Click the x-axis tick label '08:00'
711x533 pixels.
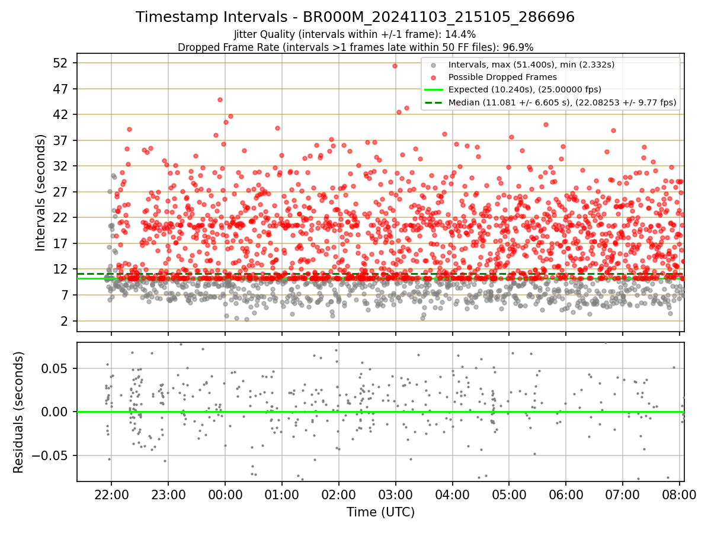pyautogui.click(x=680, y=495)
